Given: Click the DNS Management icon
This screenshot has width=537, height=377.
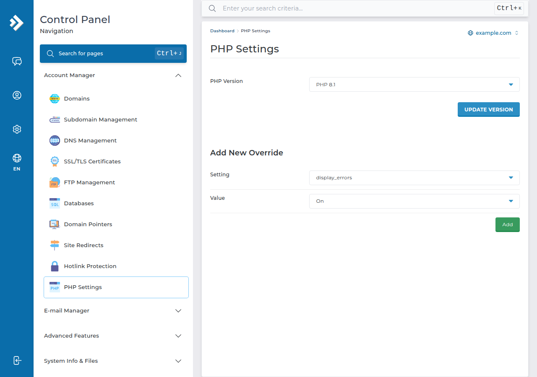Looking at the screenshot, I should click(55, 141).
